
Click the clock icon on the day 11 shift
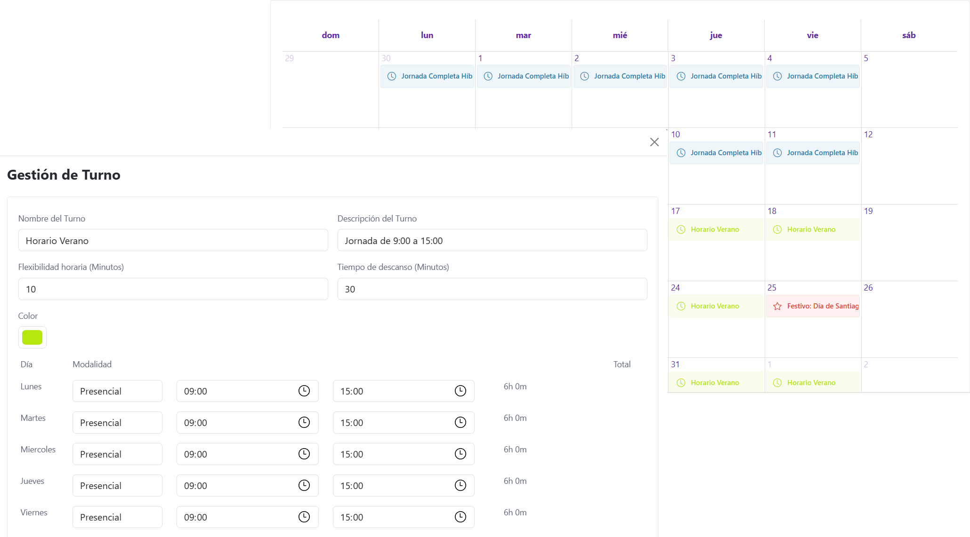point(777,153)
